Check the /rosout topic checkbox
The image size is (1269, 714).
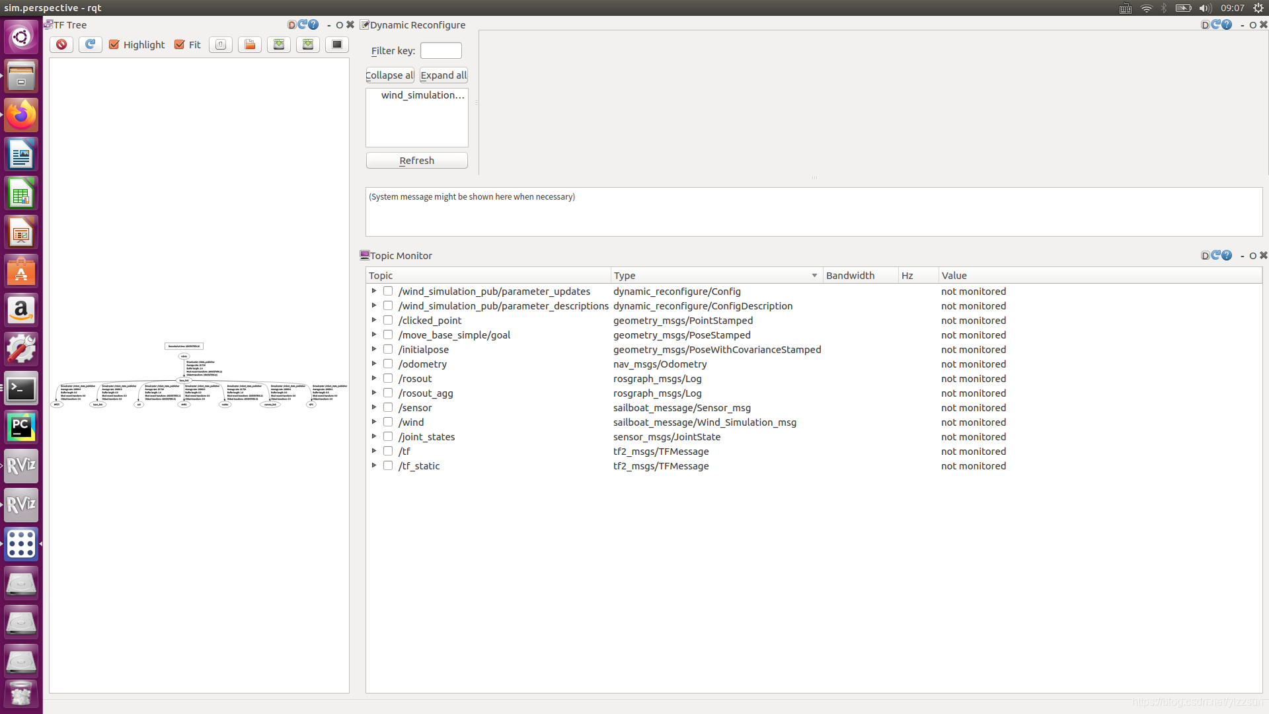click(x=388, y=378)
